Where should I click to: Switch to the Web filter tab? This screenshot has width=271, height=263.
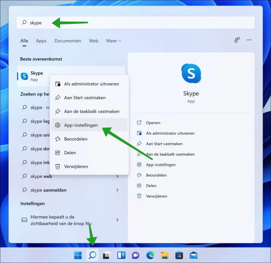coord(94,41)
